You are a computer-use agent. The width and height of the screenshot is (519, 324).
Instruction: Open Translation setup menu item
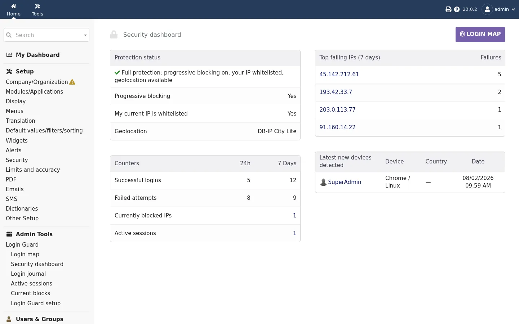(20, 121)
